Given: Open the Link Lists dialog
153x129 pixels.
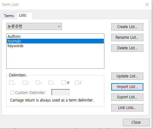Looking at the screenshot, I should point(127,108).
